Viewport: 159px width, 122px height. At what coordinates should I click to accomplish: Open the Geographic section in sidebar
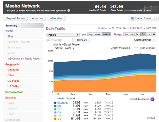(23, 65)
